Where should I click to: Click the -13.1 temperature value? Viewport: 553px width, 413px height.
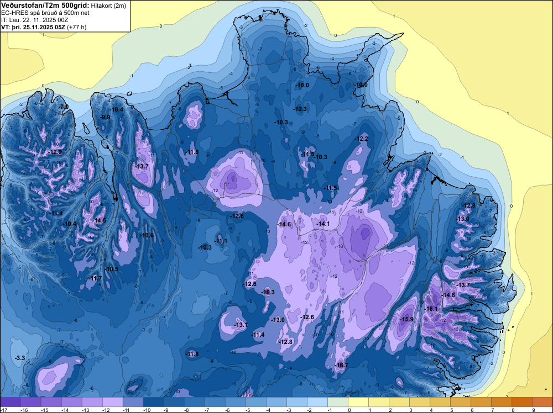[x=241, y=325]
